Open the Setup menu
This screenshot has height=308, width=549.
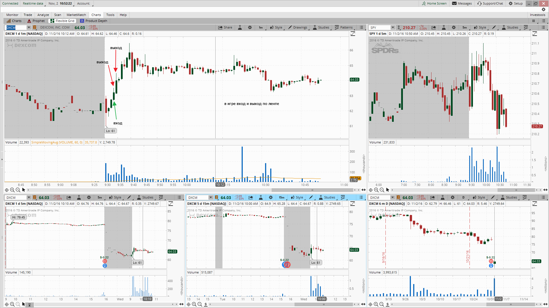[x=516, y=3]
